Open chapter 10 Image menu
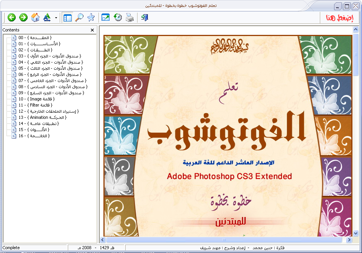This screenshot has width=362, height=253. coord(36,99)
